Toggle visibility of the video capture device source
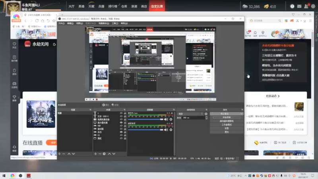318x179 pixels. click(x=121, y=119)
